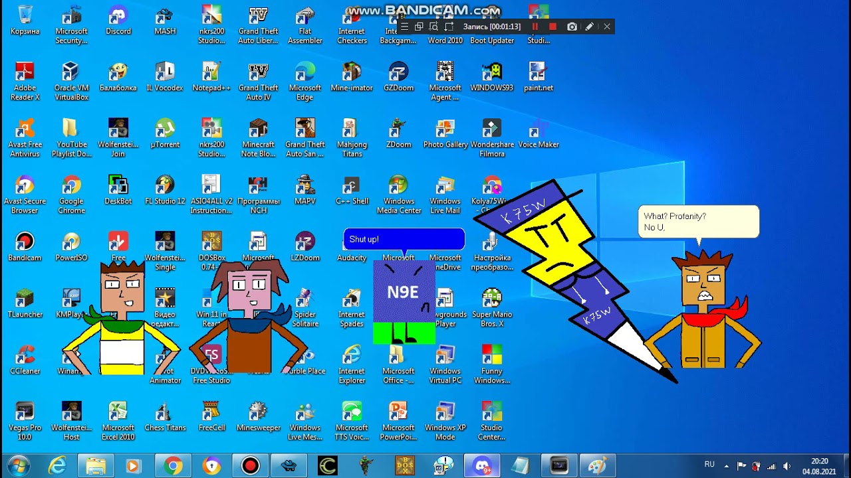Image resolution: width=851 pixels, height=478 pixels.
Task: Launch Chess Titans game
Action: 165,416
